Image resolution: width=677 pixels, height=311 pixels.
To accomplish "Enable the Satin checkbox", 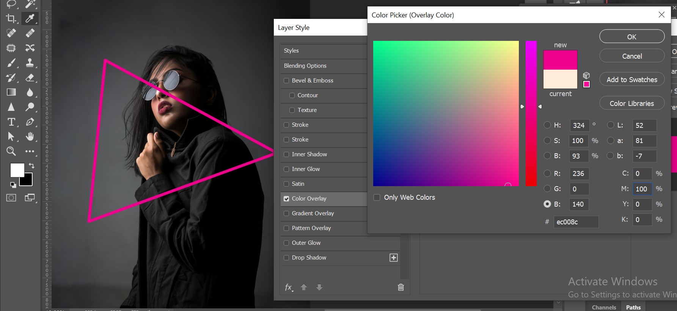I will pos(286,184).
